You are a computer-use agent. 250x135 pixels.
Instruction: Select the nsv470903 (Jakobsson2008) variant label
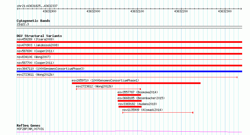[38, 45]
